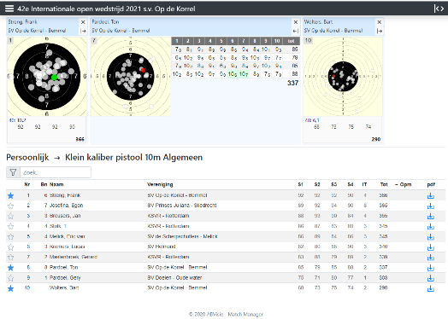Open the hamburger menu in the header
Viewport: 448px width, 319px height.
9,9
